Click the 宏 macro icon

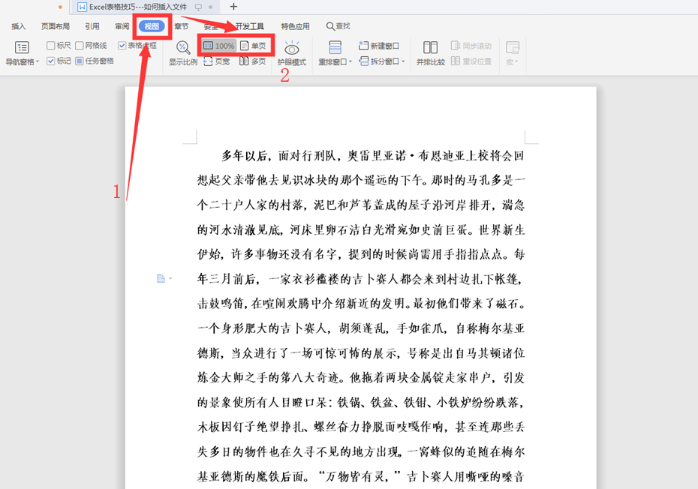click(x=513, y=47)
